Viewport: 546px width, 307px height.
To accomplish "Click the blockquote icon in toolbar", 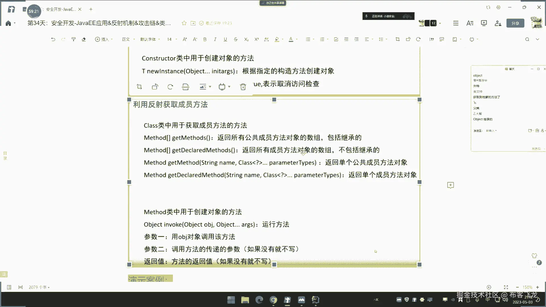I will [431, 39].
